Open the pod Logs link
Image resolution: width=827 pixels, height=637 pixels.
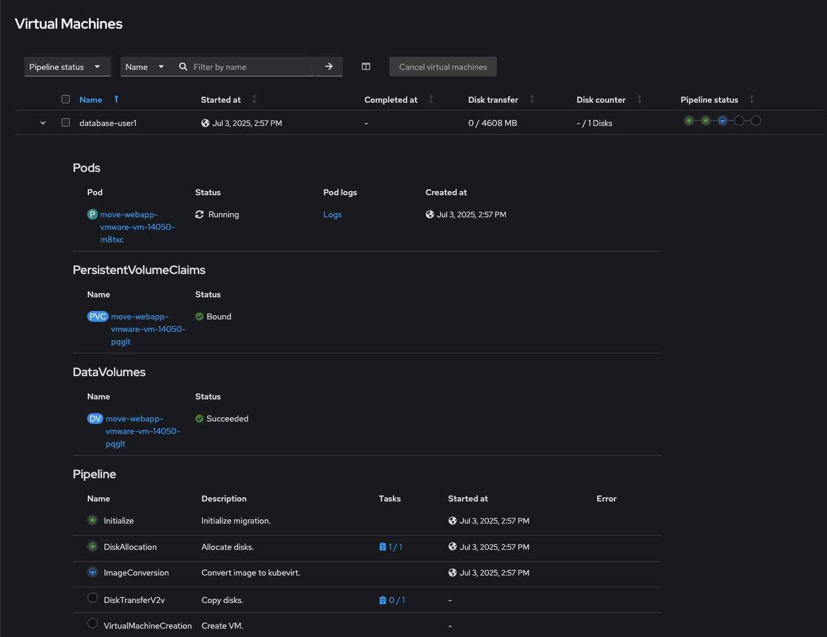click(333, 214)
